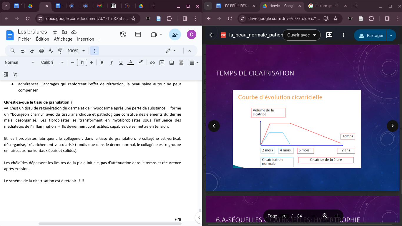Open version history clock icon
This screenshot has height=226, width=402.
pyautogui.click(x=123, y=35)
